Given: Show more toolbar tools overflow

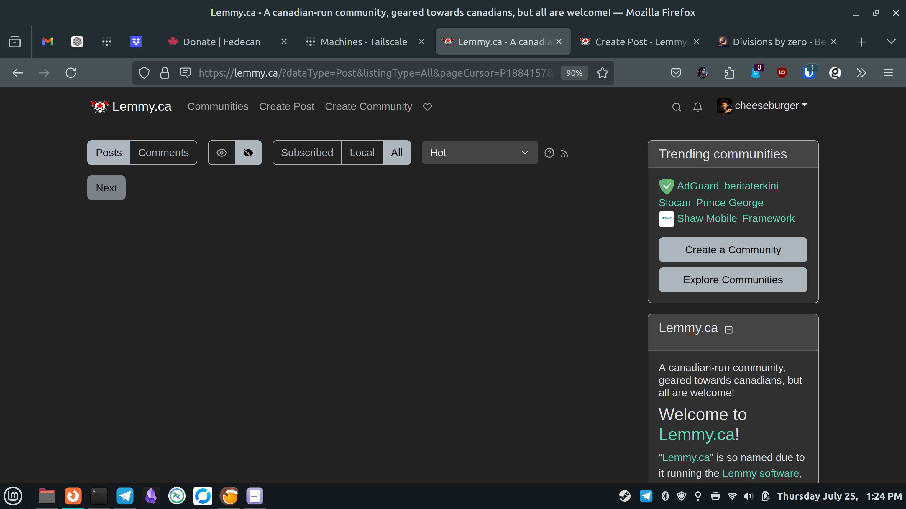Looking at the screenshot, I should [861, 73].
